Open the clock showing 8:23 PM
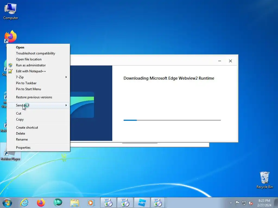Viewport: 278px width, 208px height. 264,203
